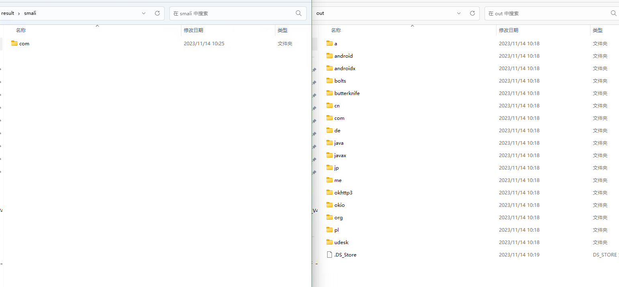619x287 pixels.
Task: Open address history dropdown in the smali window
Action: point(144,13)
